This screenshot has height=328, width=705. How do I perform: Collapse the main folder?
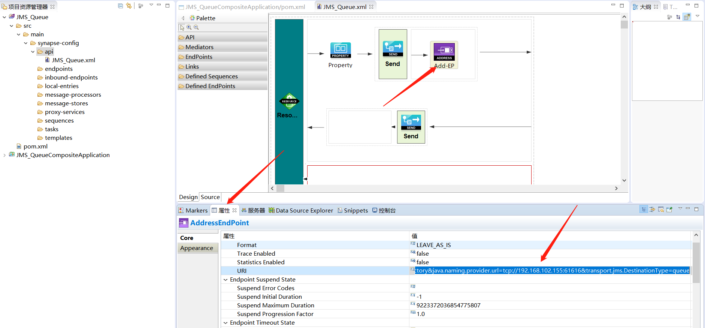pyautogui.click(x=19, y=34)
